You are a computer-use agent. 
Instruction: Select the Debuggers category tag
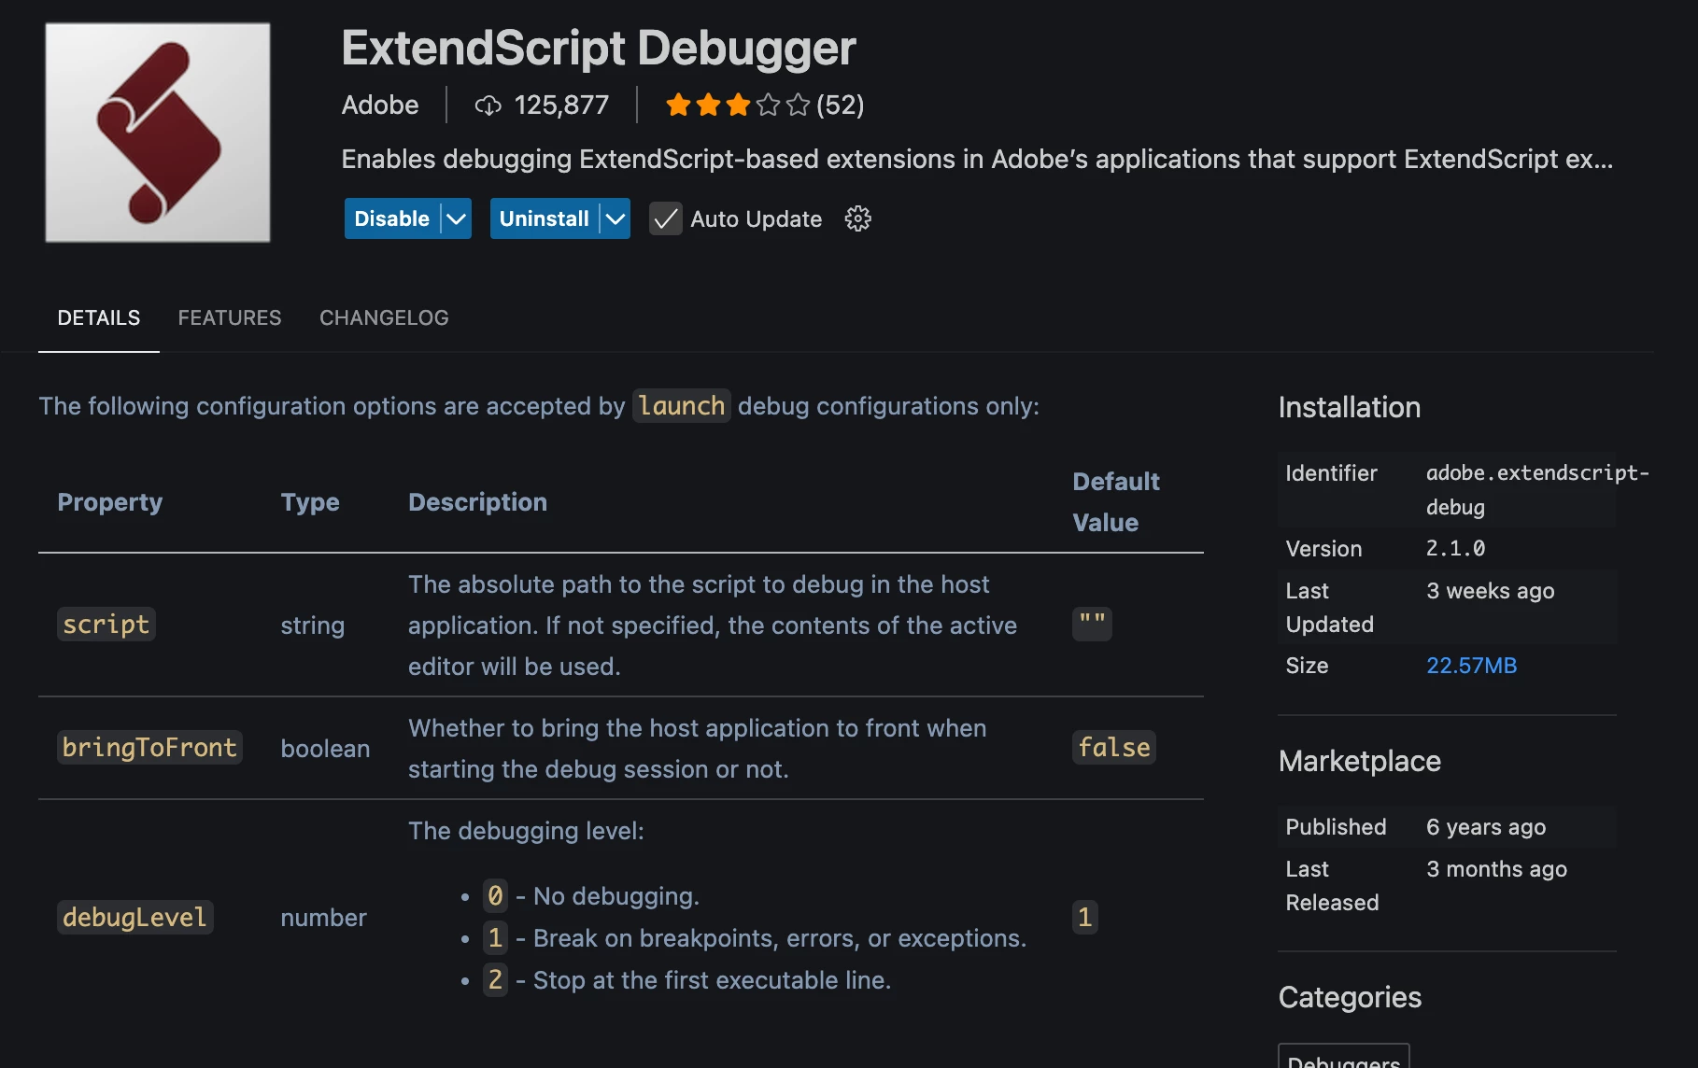point(1343,1059)
